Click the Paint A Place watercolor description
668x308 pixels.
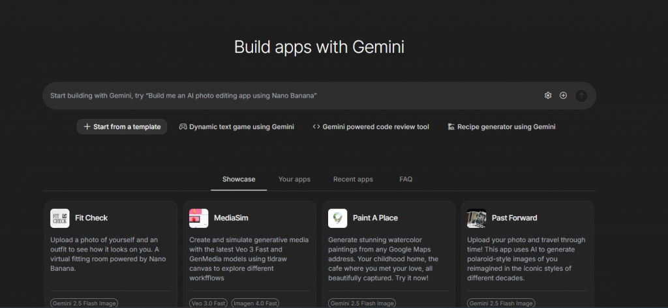(384, 259)
